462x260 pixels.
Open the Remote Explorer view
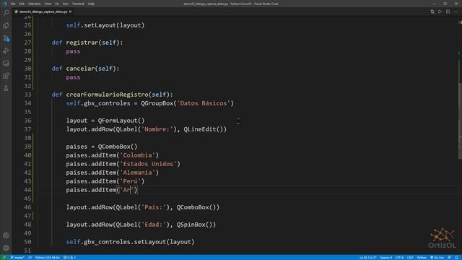6,63
